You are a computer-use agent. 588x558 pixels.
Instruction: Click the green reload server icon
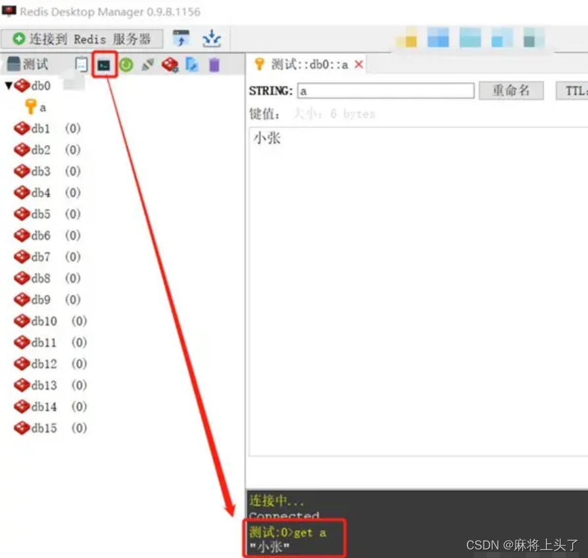coord(126,65)
